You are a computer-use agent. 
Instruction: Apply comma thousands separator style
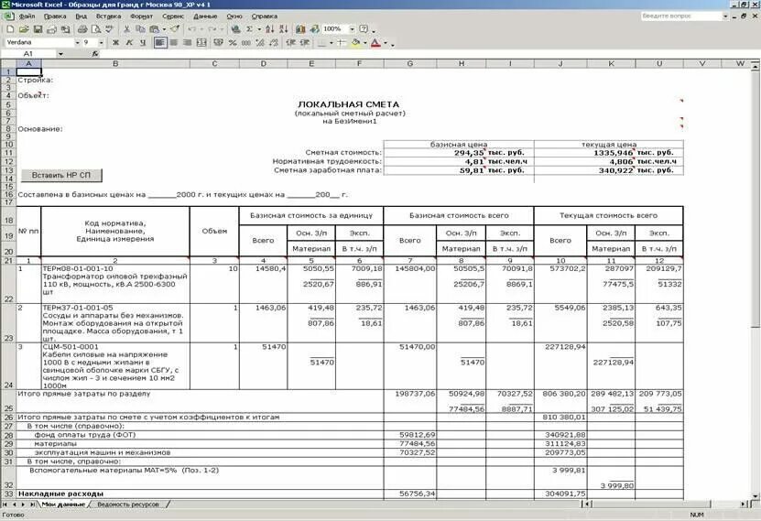246,43
